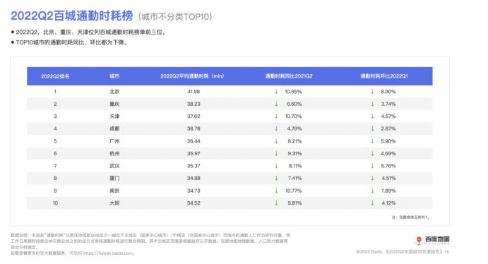The width and height of the screenshot is (488, 264).
Task: Click the commute time value 41.98
Action: pyautogui.click(x=194, y=92)
